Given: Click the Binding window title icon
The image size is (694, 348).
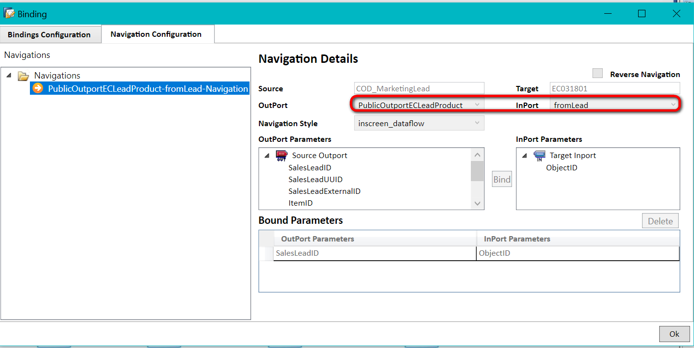Looking at the screenshot, I should click(x=9, y=13).
